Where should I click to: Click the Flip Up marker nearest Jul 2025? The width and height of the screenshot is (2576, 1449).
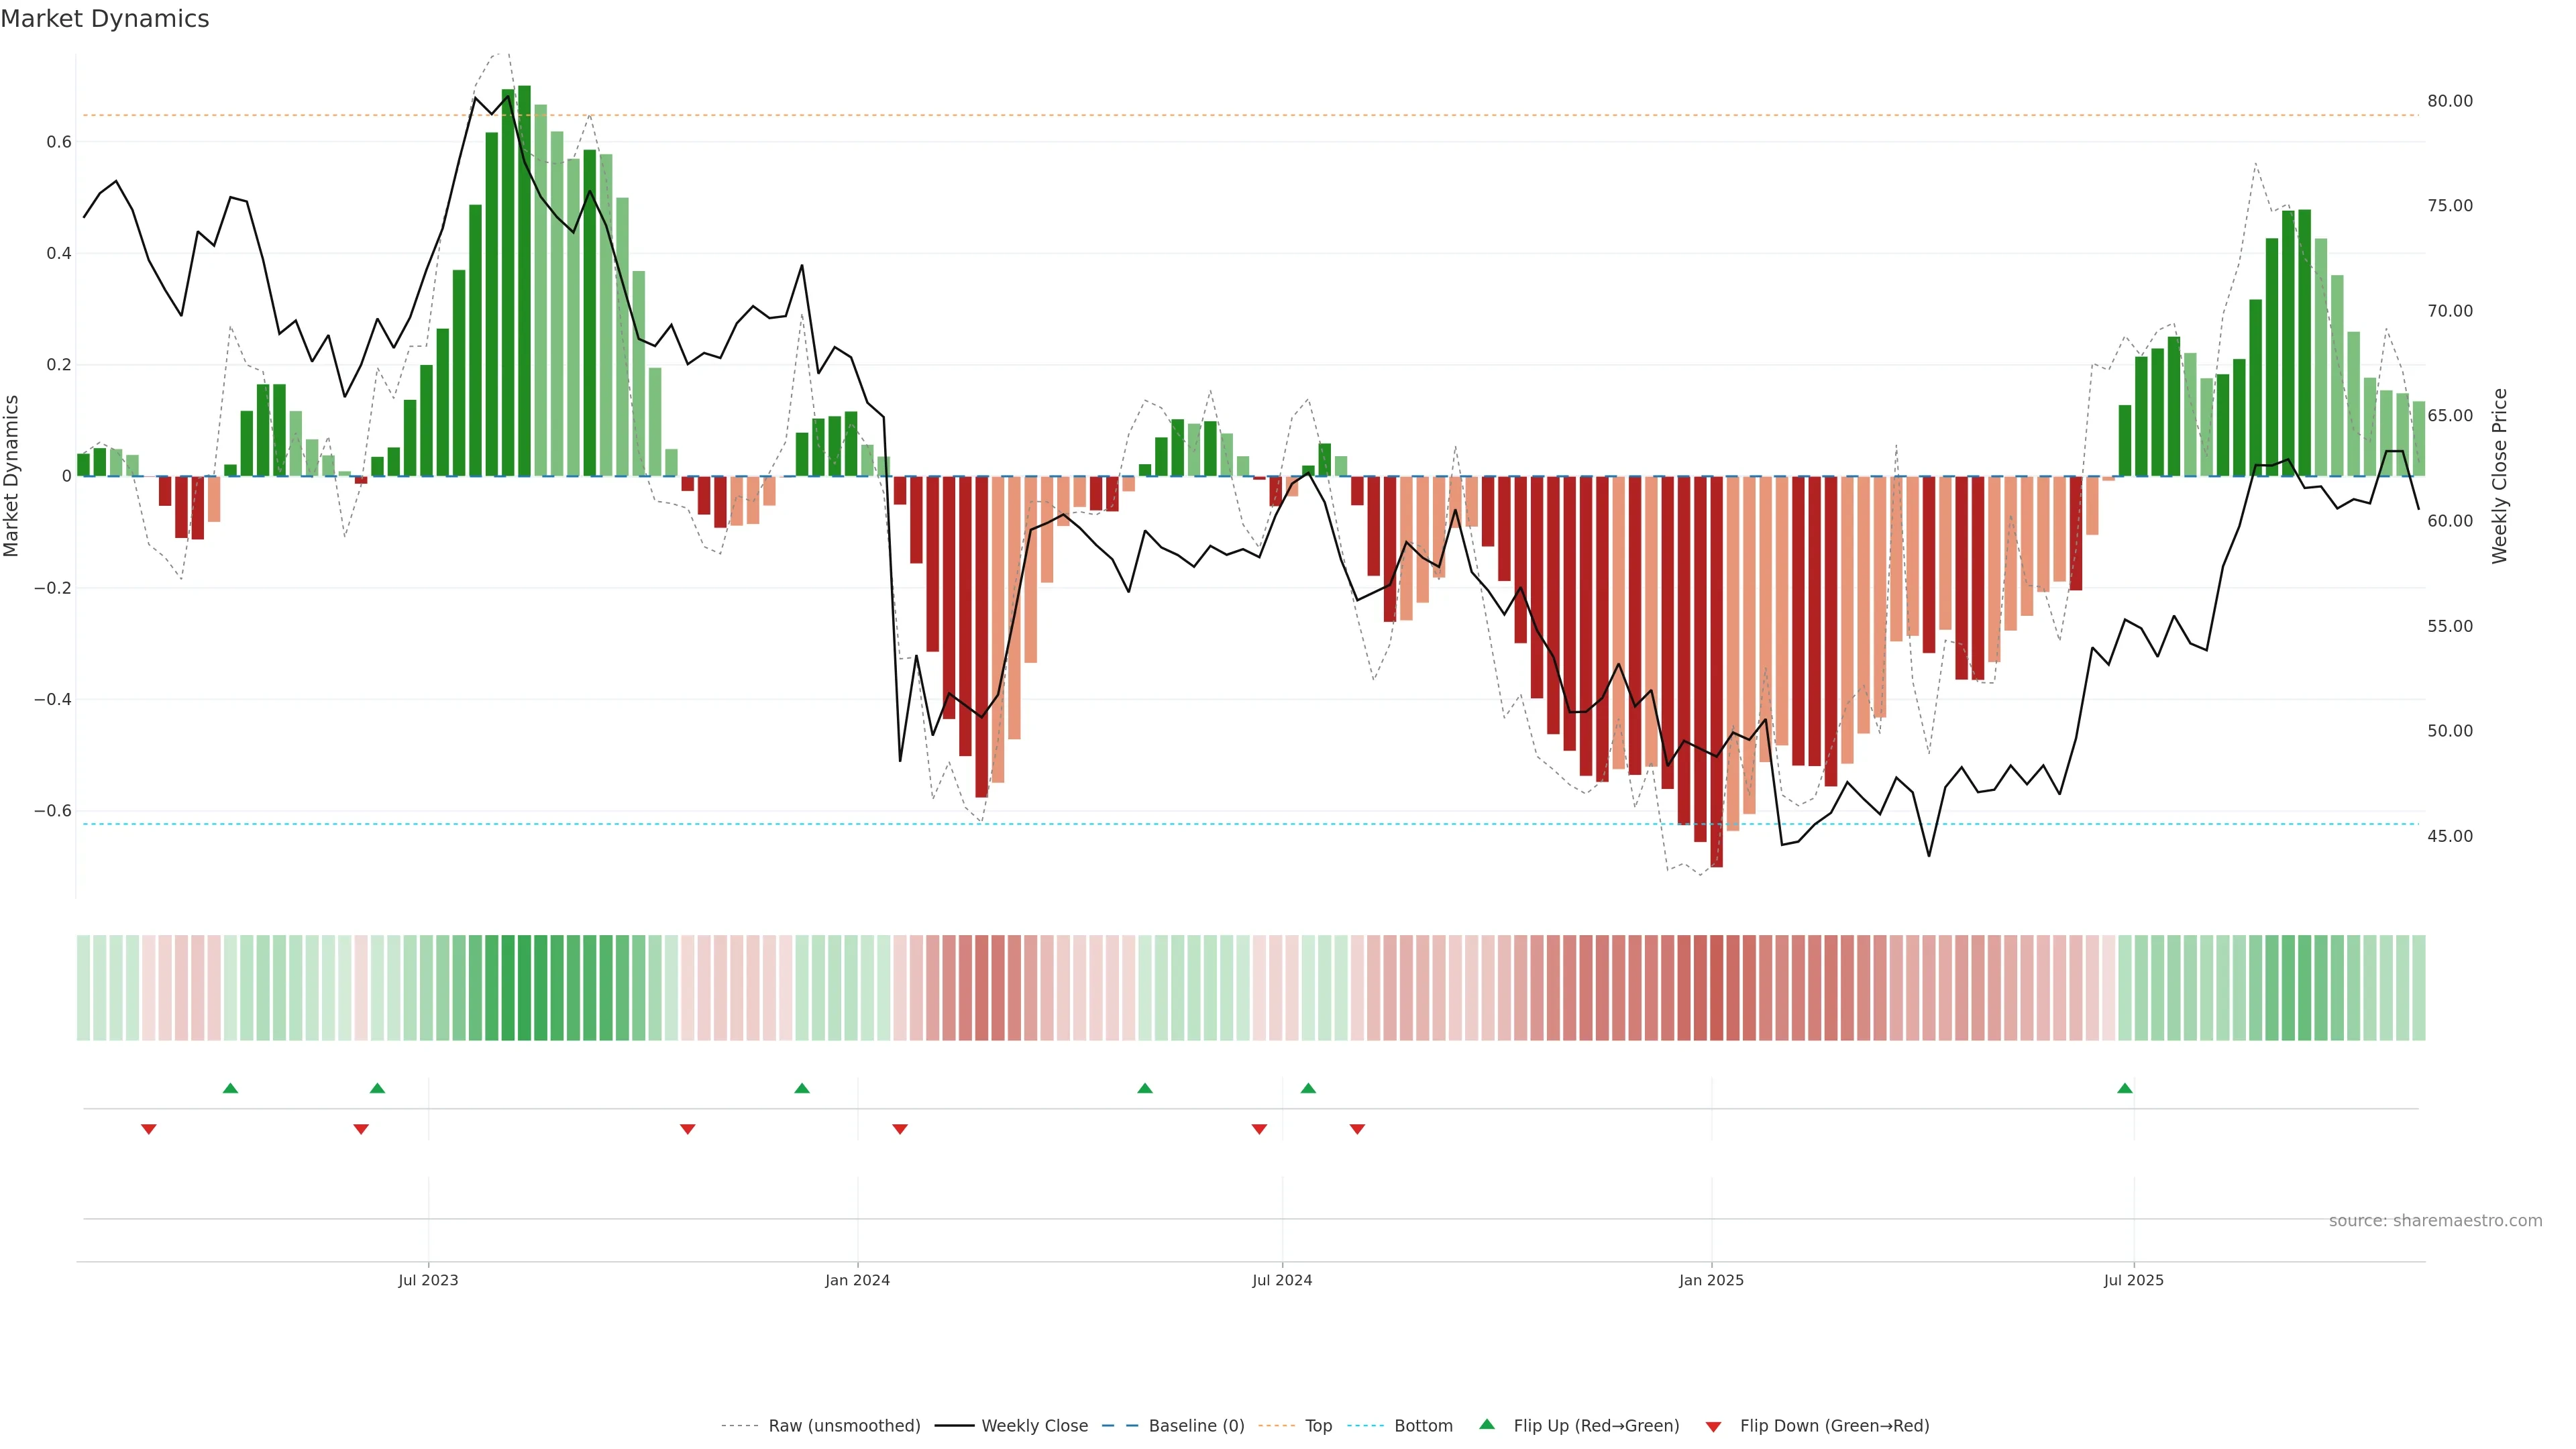tap(2124, 1088)
